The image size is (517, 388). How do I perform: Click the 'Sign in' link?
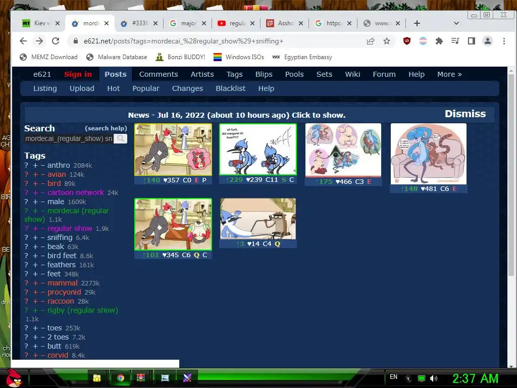[78, 74]
